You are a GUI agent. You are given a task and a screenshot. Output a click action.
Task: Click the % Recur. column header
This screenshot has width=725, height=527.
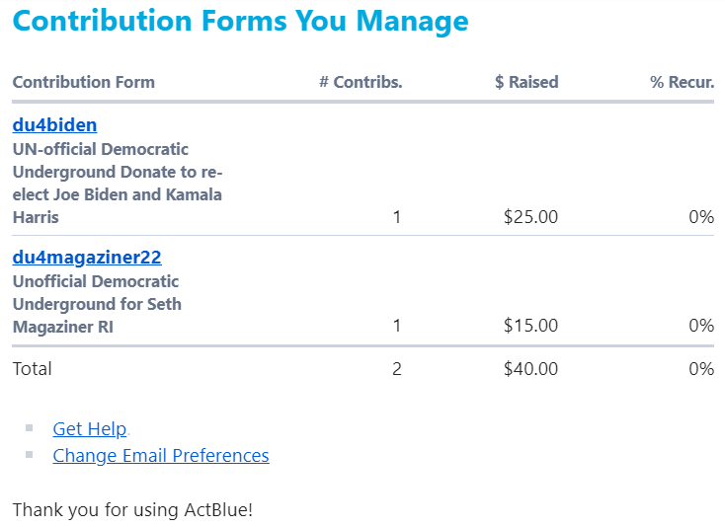pos(682,82)
